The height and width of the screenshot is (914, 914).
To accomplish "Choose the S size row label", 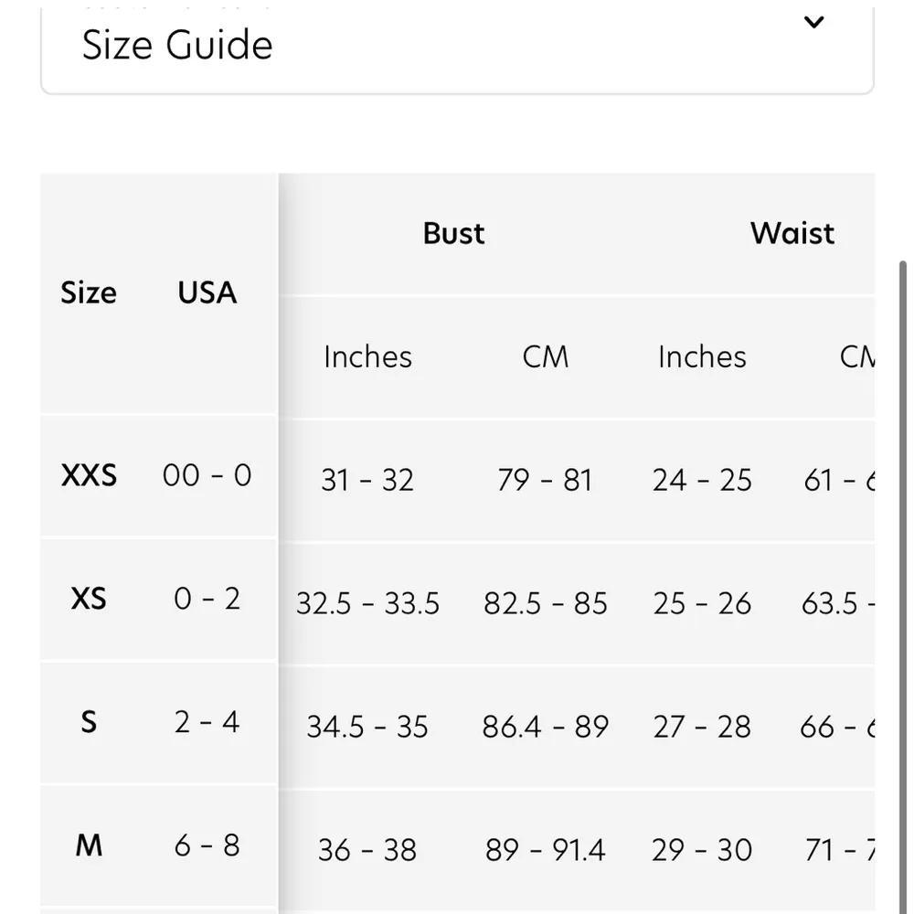I will [89, 723].
